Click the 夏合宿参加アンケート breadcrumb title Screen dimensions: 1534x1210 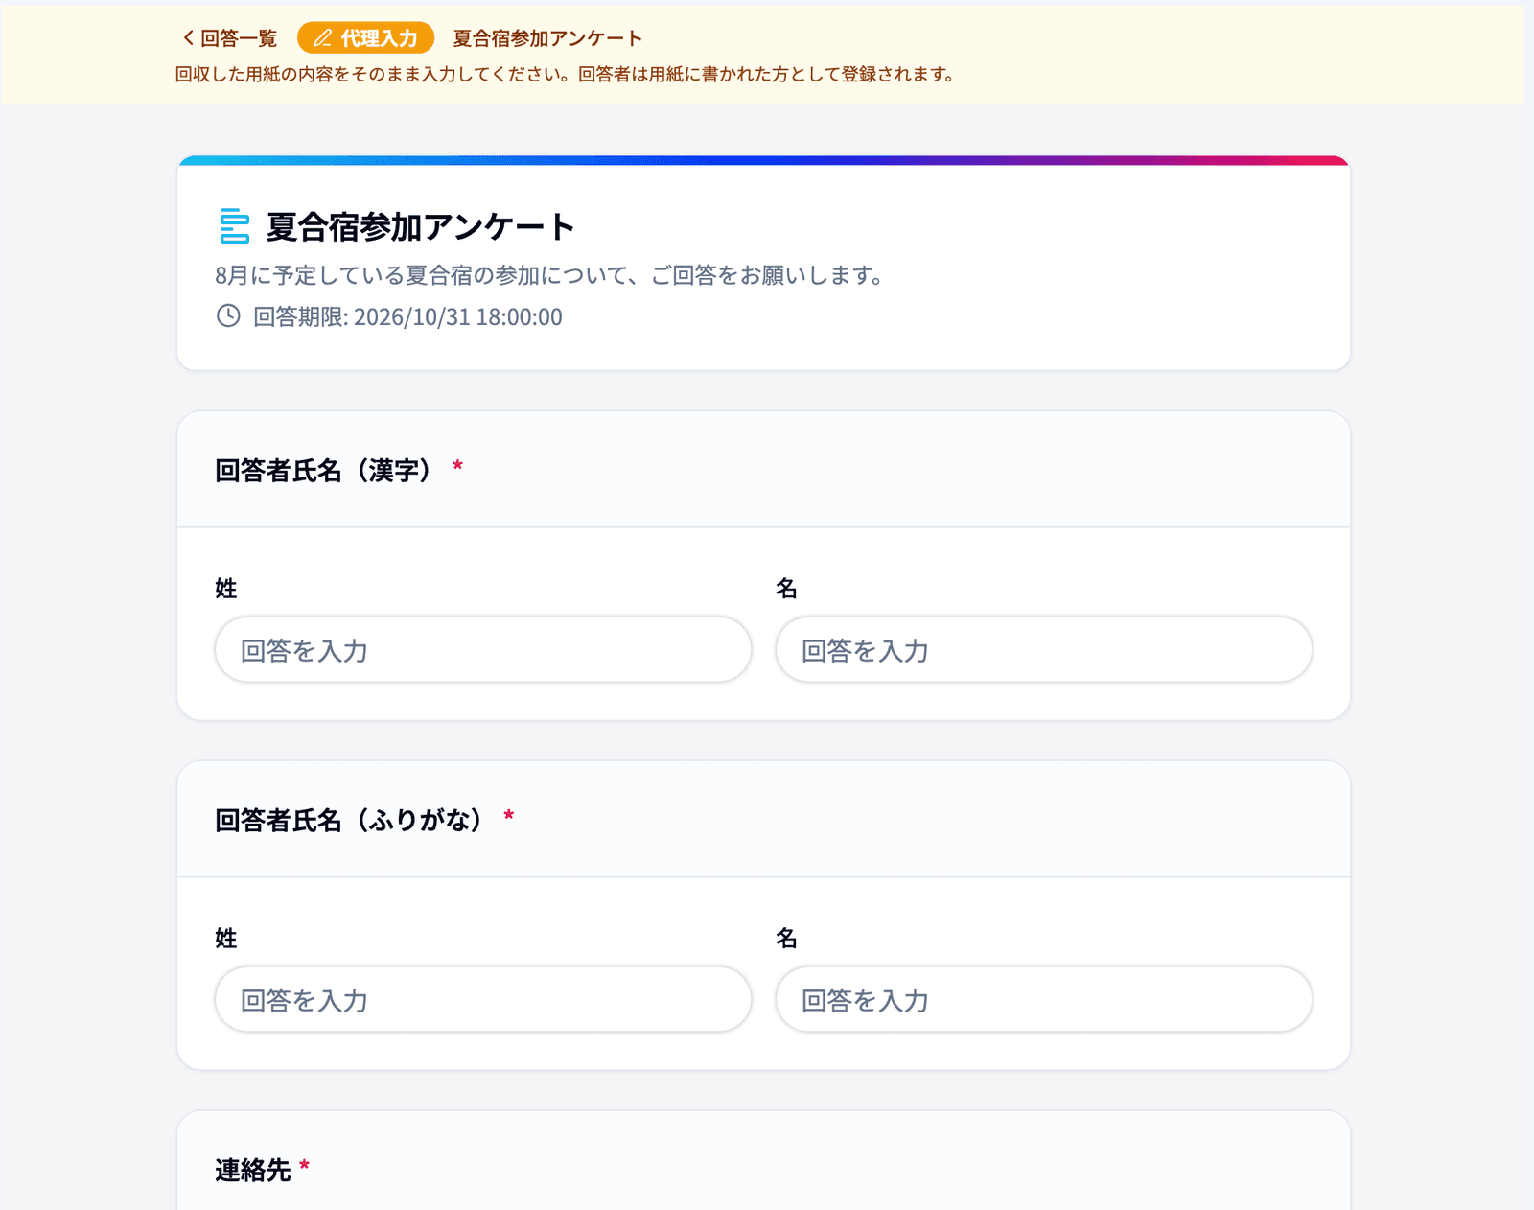(547, 38)
